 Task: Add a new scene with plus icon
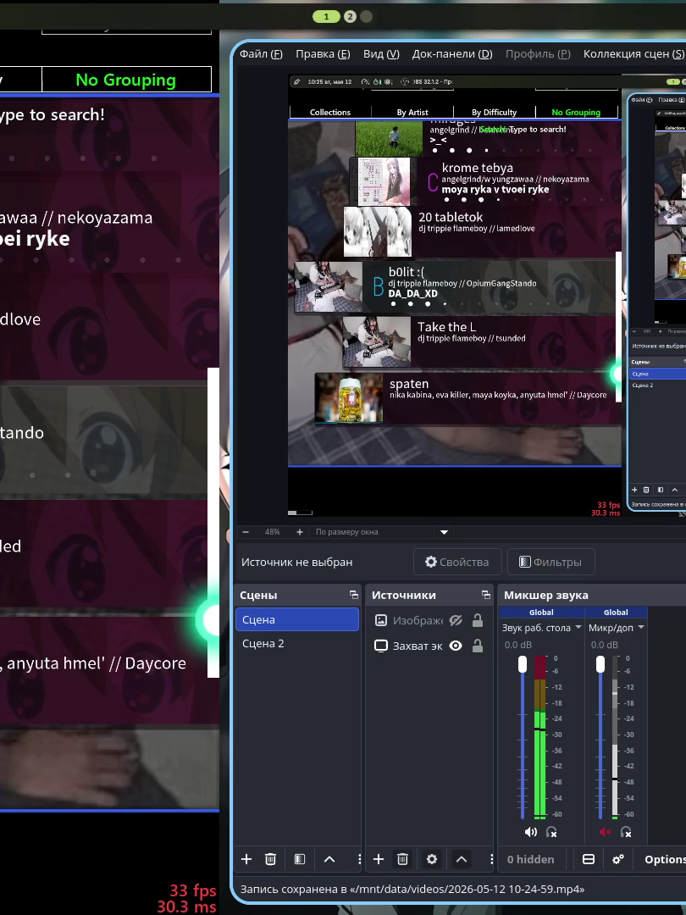(246, 859)
